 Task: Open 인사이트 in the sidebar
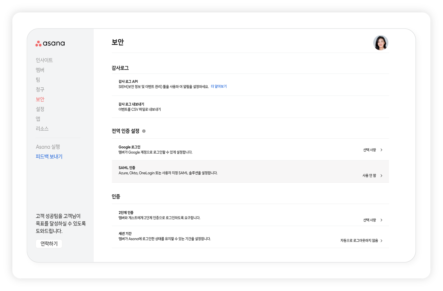(44, 60)
